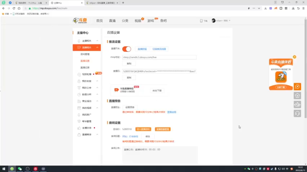Open 分类 in top navigation

pos(125,21)
